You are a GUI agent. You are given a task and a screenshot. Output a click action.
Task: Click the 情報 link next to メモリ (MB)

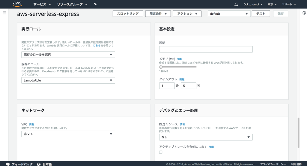coord(180,59)
